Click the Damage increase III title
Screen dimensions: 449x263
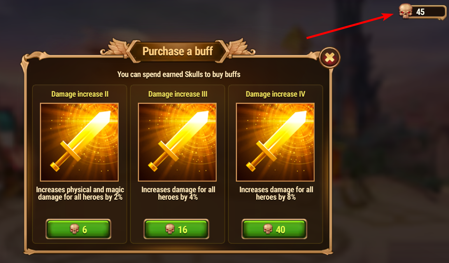click(x=178, y=94)
